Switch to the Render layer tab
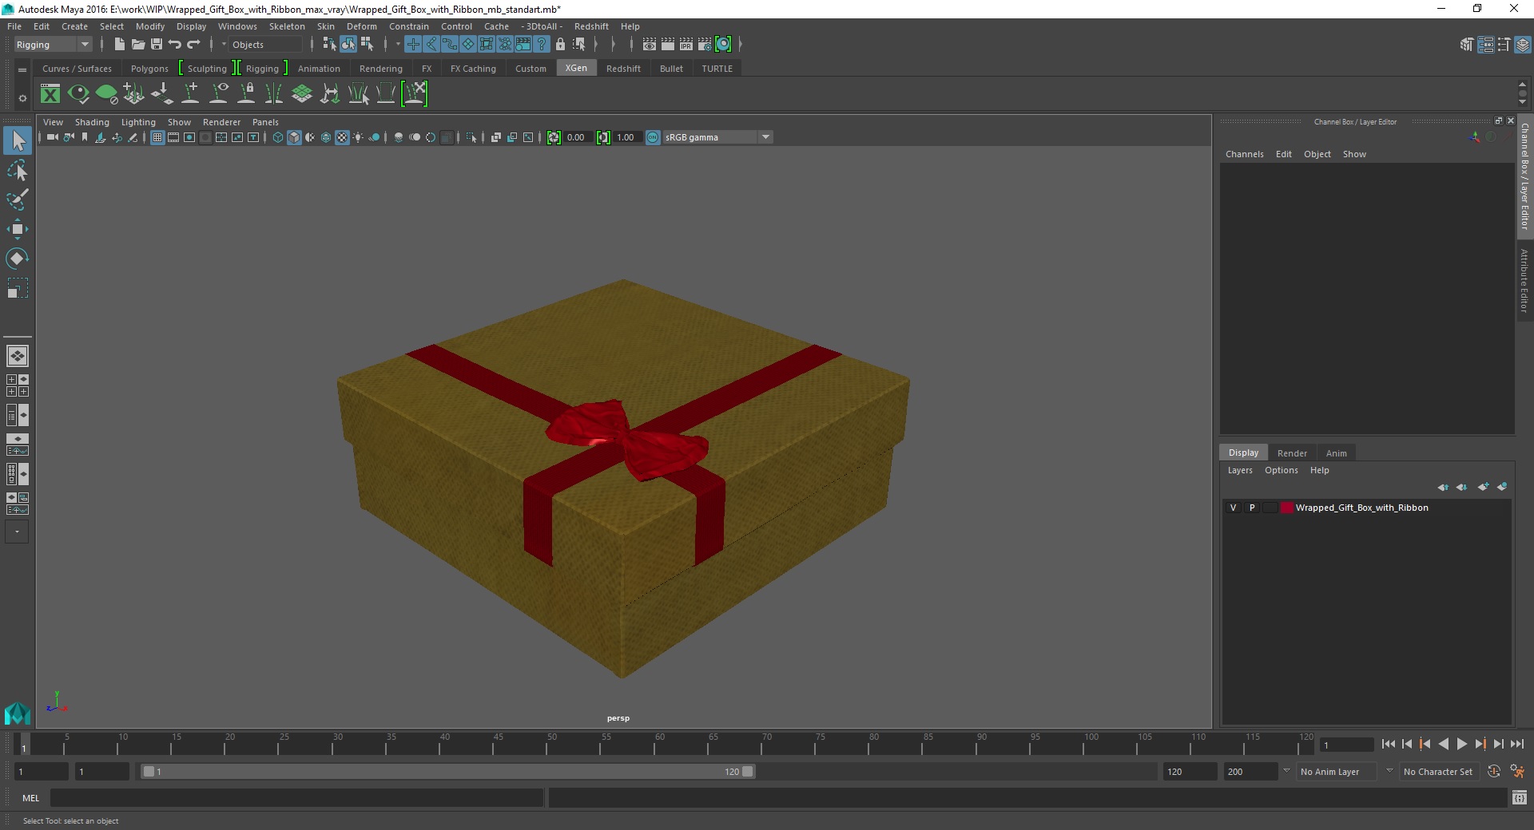Image resolution: width=1534 pixels, height=830 pixels. click(1292, 453)
